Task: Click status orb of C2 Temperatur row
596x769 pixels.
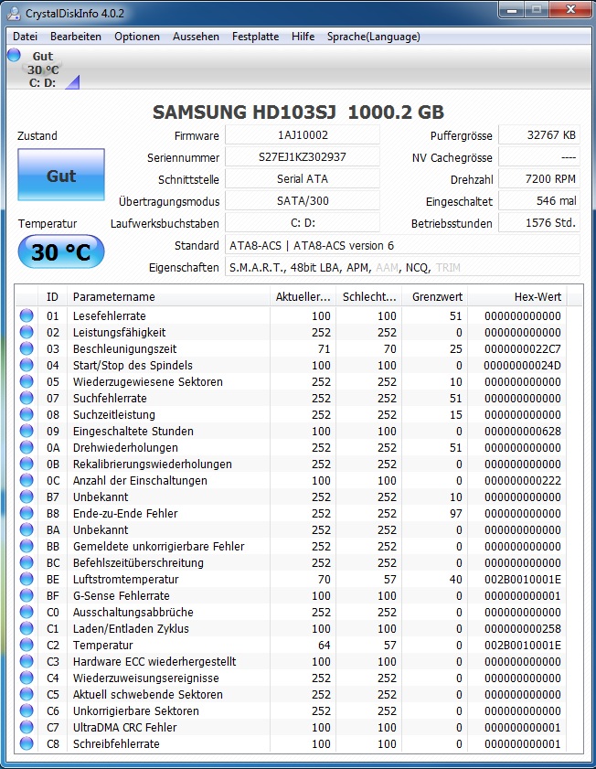Action: click(x=27, y=645)
